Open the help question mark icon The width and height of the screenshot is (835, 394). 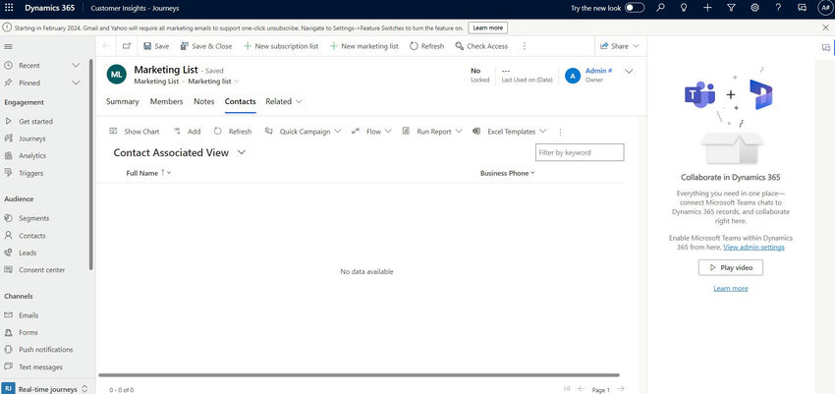(x=778, y=8)
